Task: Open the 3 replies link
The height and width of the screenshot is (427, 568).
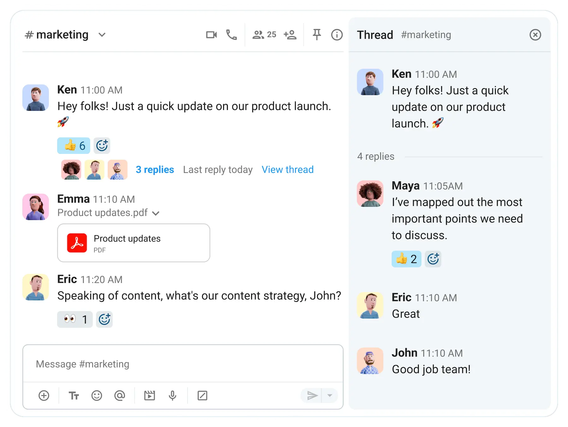Action: tap(155, 170)
